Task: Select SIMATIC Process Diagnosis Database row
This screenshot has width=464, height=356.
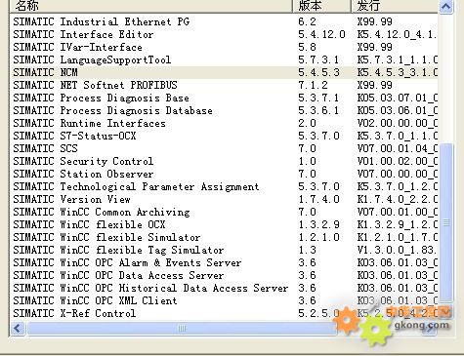Action: (x=224, y=110)
